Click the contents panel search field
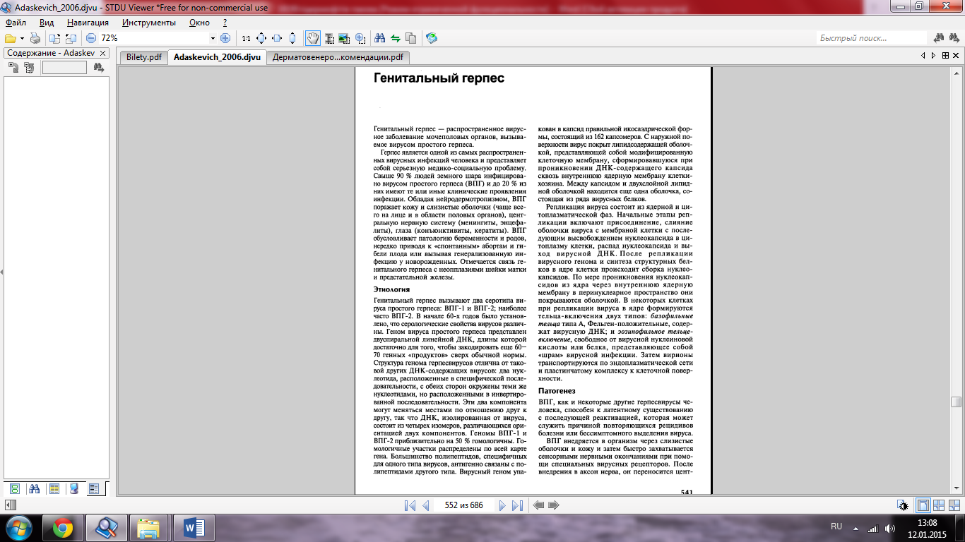Screen dimensions: 965x542 click(64, 68)
